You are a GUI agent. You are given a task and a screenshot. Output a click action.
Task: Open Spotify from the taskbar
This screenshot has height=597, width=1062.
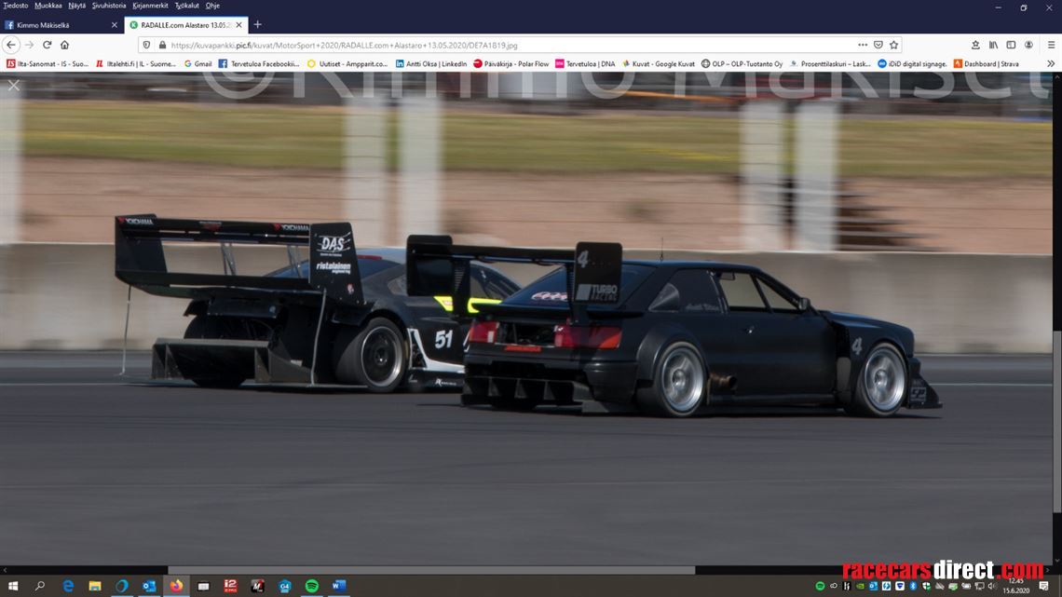click(311, 586)
